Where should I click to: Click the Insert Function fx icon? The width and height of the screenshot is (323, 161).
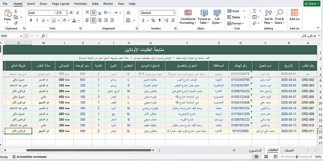coord(43,36)
